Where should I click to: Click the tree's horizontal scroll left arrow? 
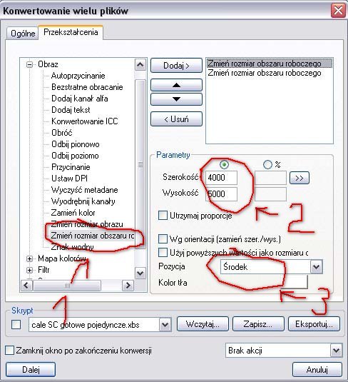tap(26, 285)
